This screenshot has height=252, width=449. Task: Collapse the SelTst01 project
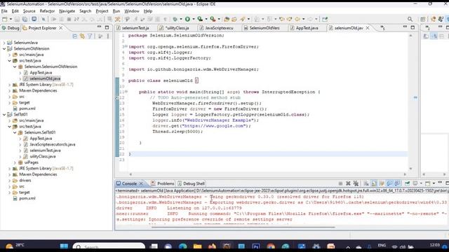[x=4, y=115]
